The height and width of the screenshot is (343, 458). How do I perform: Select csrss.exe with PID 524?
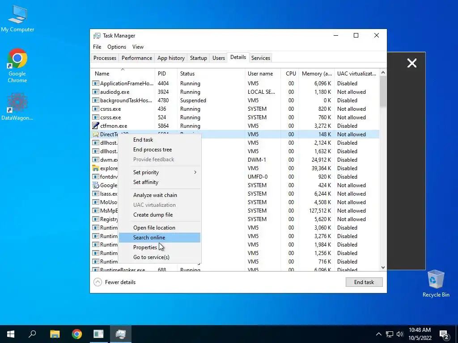[x=235, y=117]
